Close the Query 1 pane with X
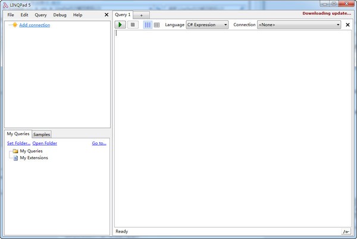This screenshot has height=239, width=357. (x=347, y=25)
